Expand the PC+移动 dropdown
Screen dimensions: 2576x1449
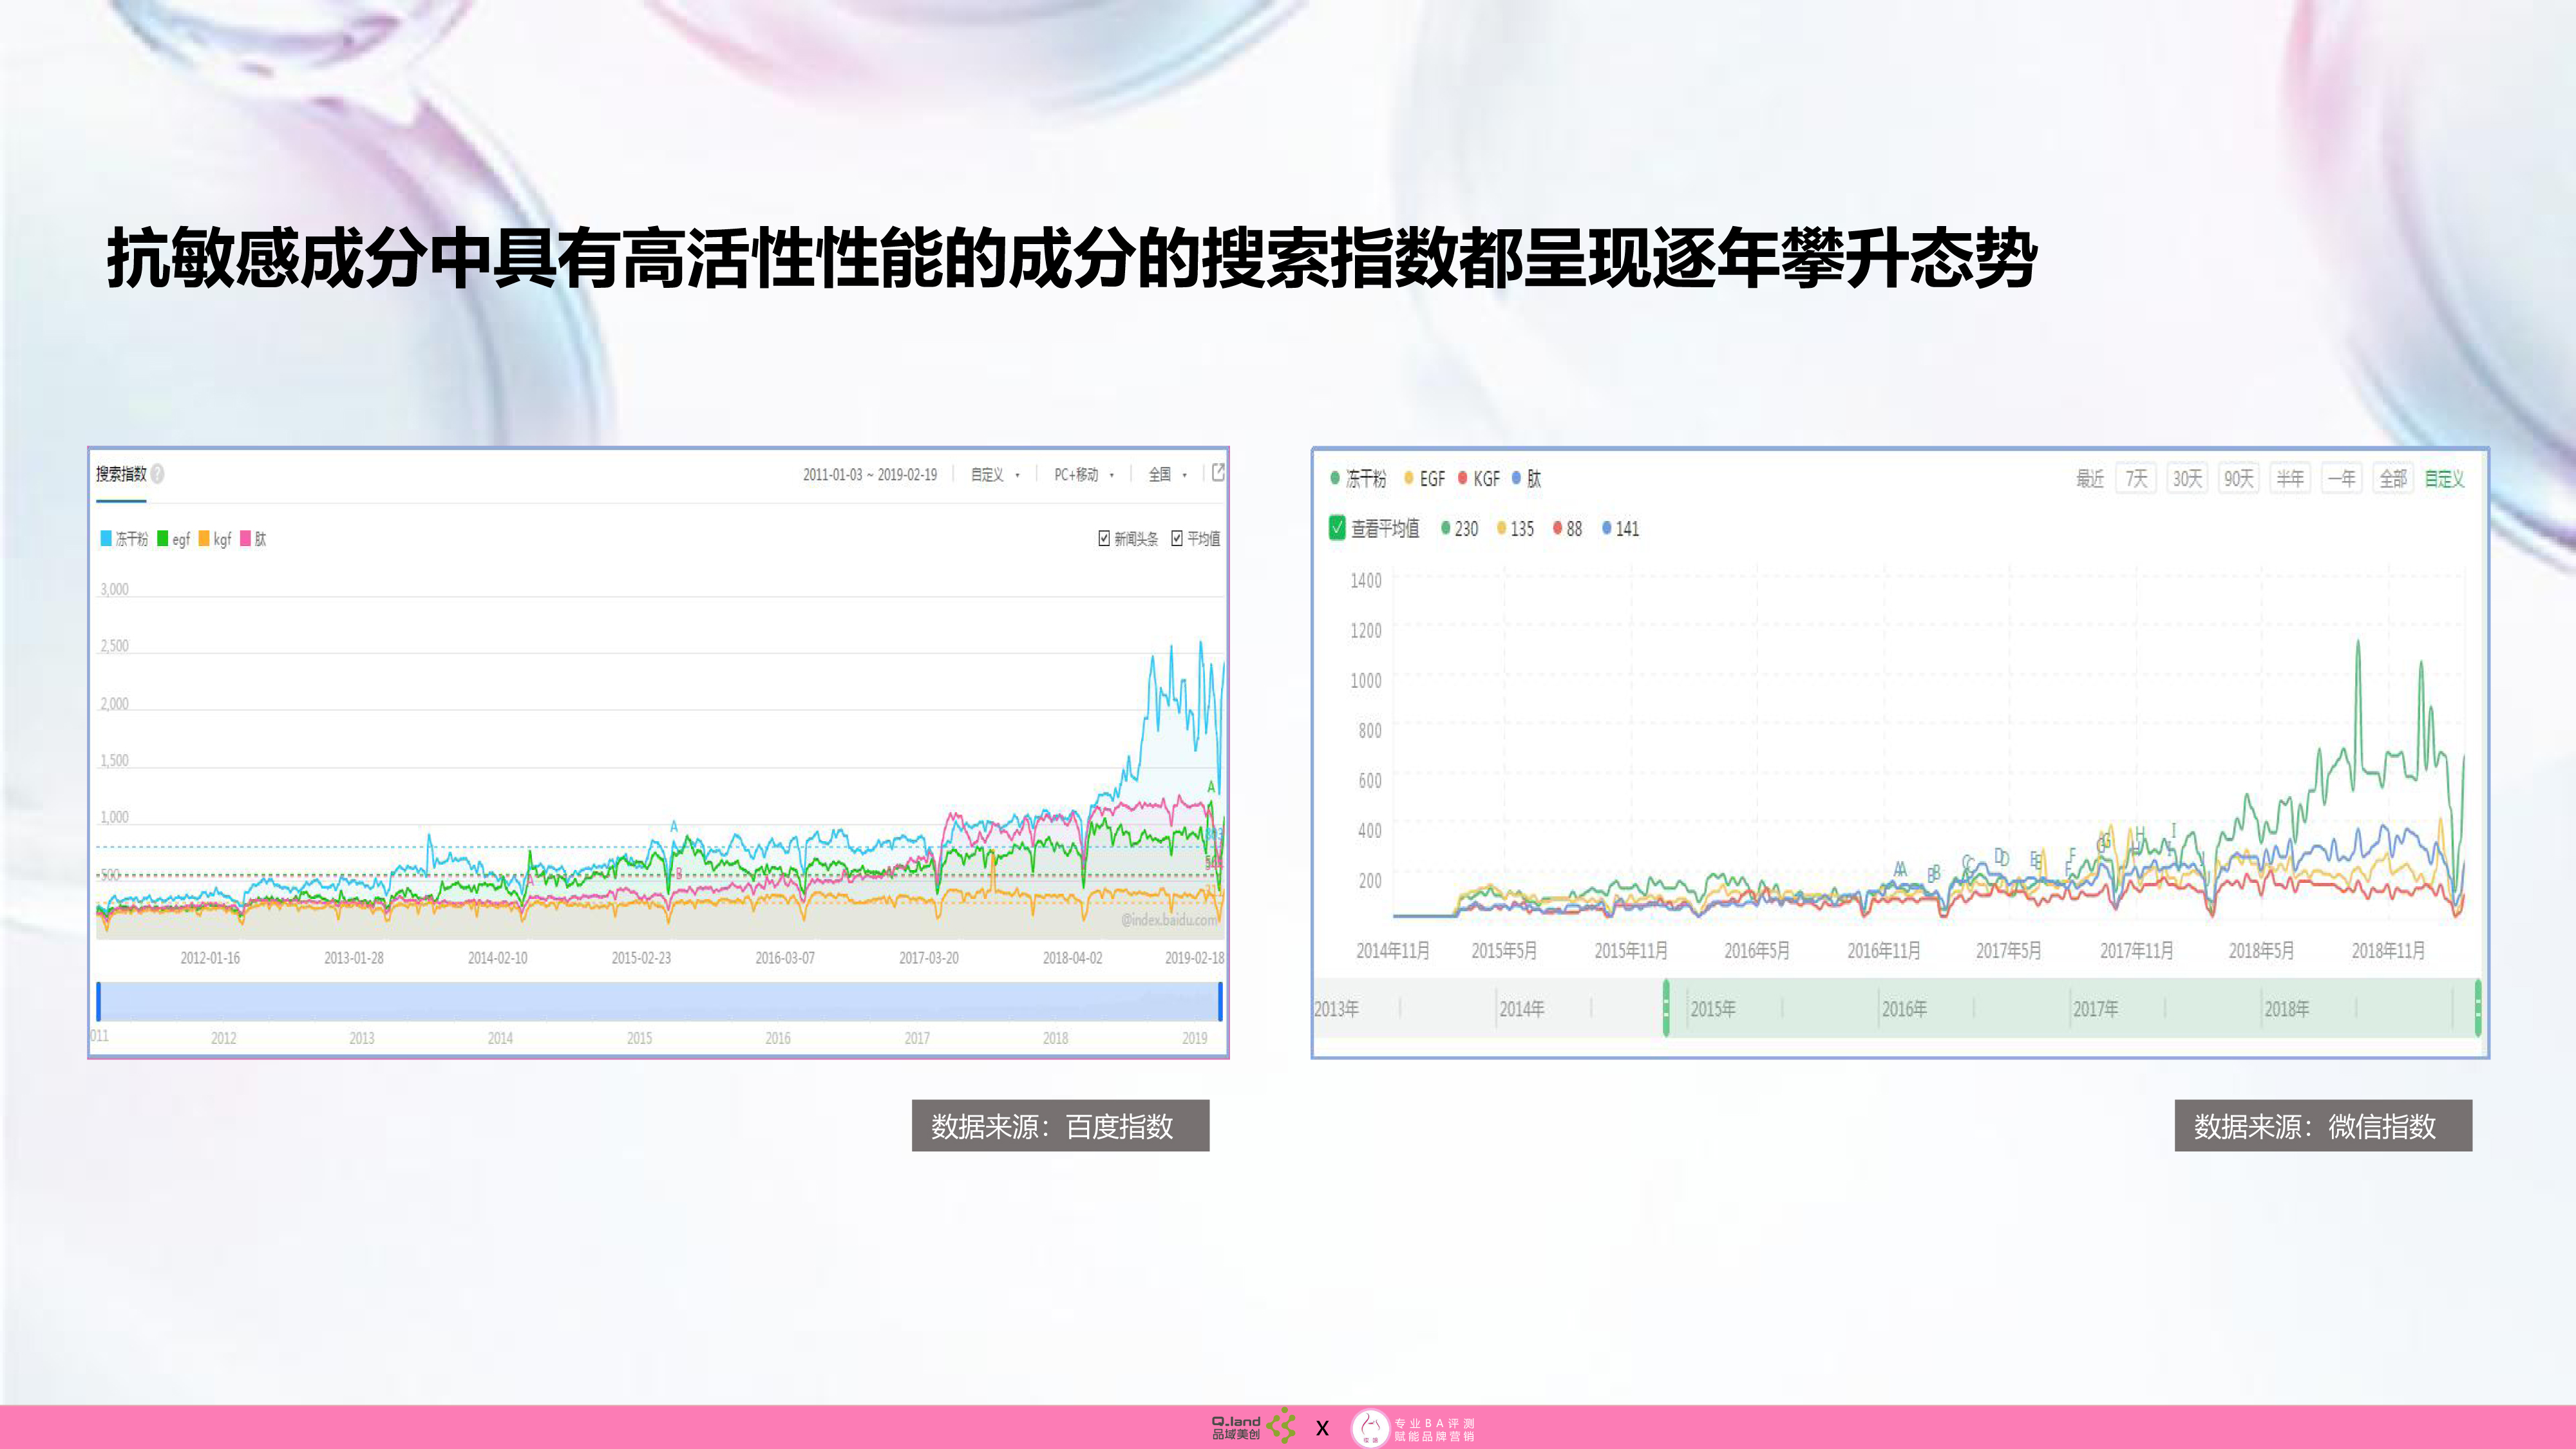[1084, 475]
